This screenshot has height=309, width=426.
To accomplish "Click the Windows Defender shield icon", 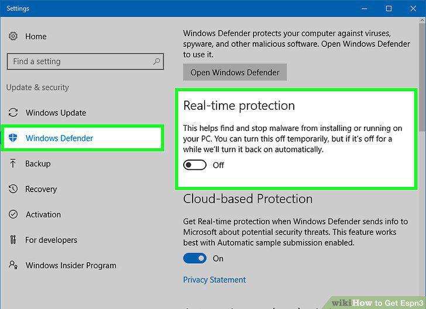I will 13,138.
